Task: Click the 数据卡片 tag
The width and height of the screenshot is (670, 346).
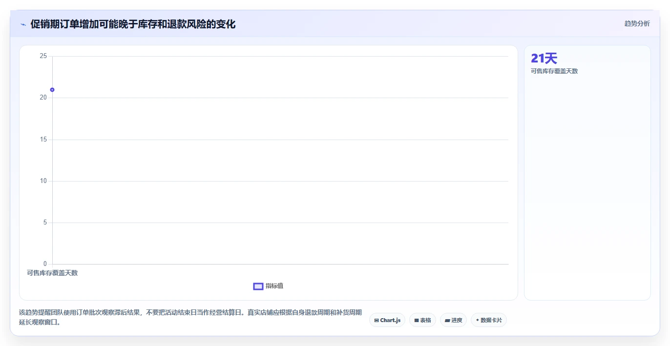Action: [x=489, y=320]
